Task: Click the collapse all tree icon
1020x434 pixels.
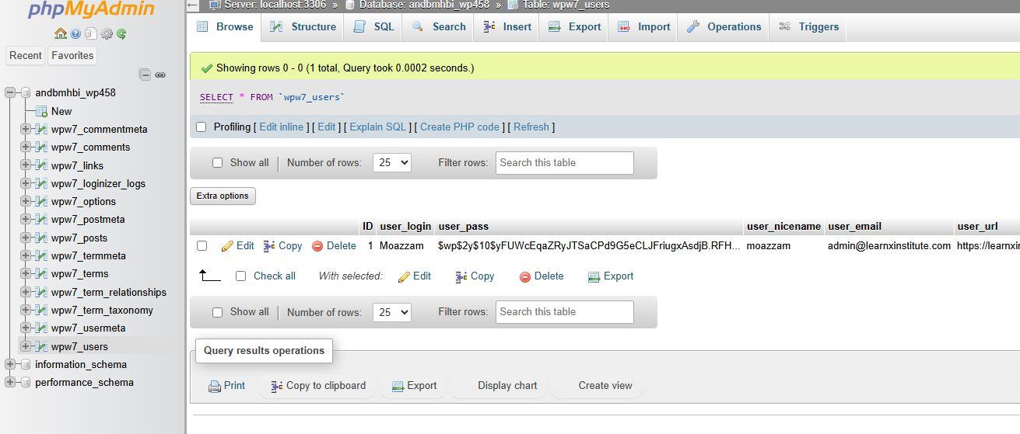Action: 145,75
